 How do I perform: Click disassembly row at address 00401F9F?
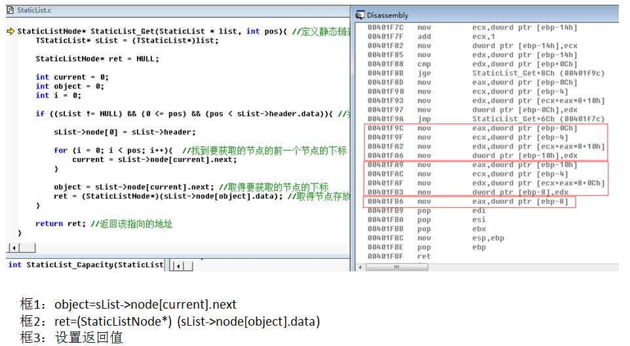coord(467,137)
